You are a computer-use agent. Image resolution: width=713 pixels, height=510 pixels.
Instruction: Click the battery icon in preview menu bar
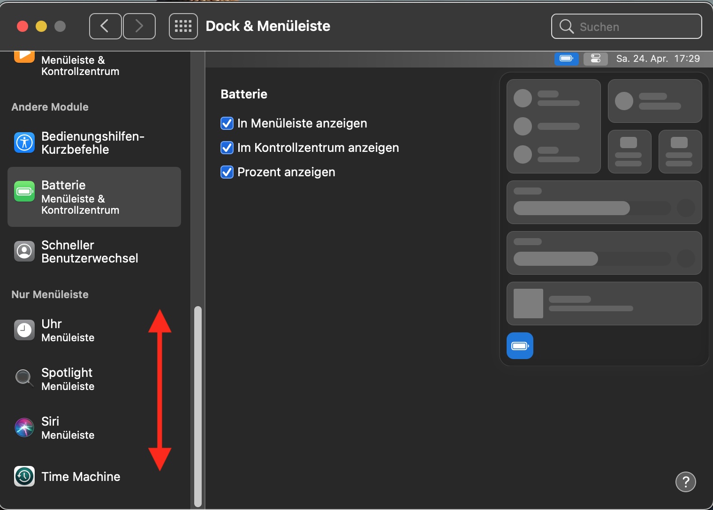pos(566,59)
